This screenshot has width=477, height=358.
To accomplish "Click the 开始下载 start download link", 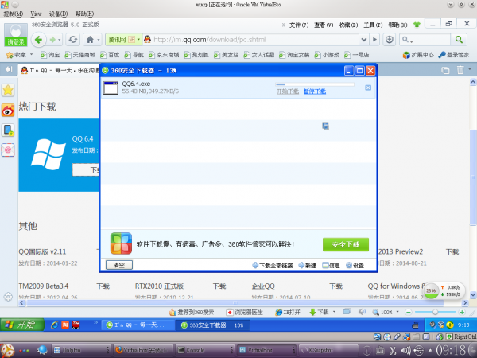I will tap(288, 91).
